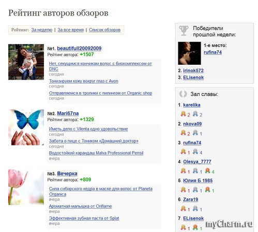Click karelika's gold medal icon
The height and width of the screenshot is (232, 258).
click(183, 114)
